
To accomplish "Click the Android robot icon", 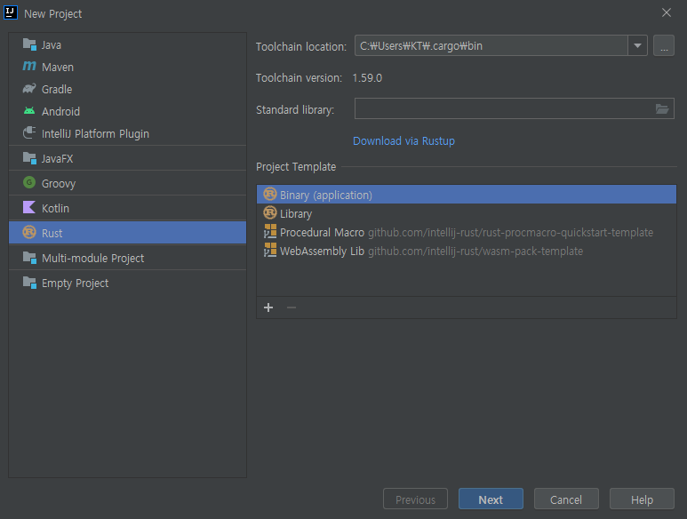I will [x=29, y=110].
